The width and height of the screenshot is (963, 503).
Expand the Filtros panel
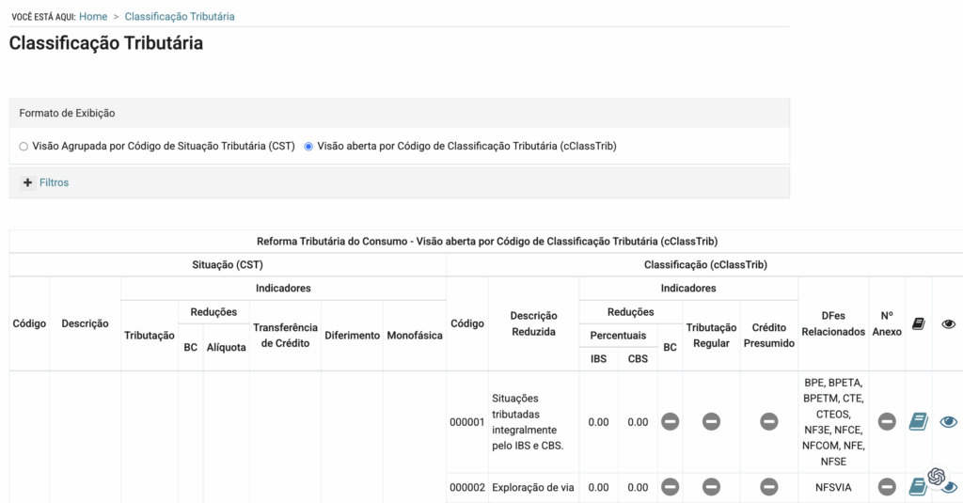pos(54,182)
